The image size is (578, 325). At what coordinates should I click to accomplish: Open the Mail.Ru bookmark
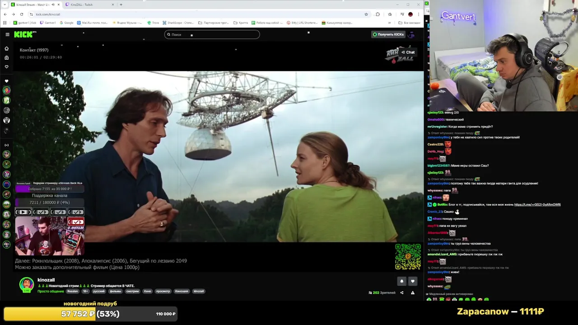coord(93,23)
